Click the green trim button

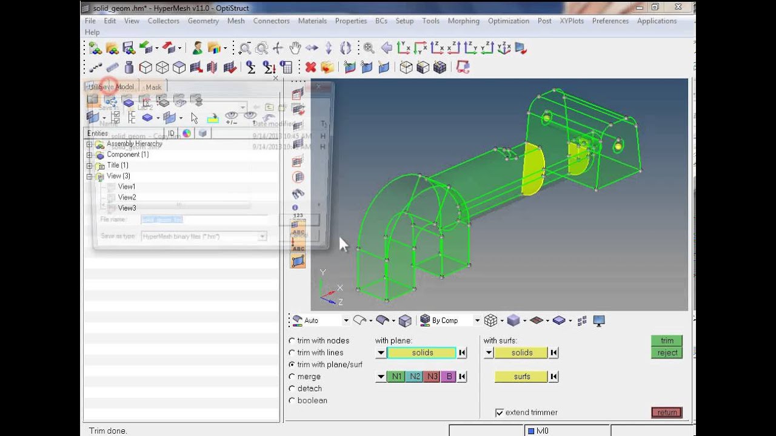click(x=667, y=340)
